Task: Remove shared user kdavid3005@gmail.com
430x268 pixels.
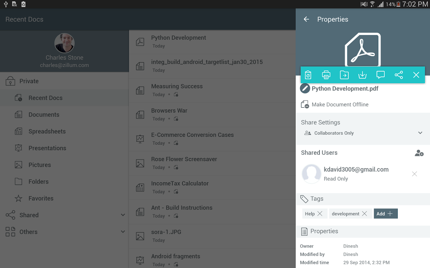Action: coord(414,174)
